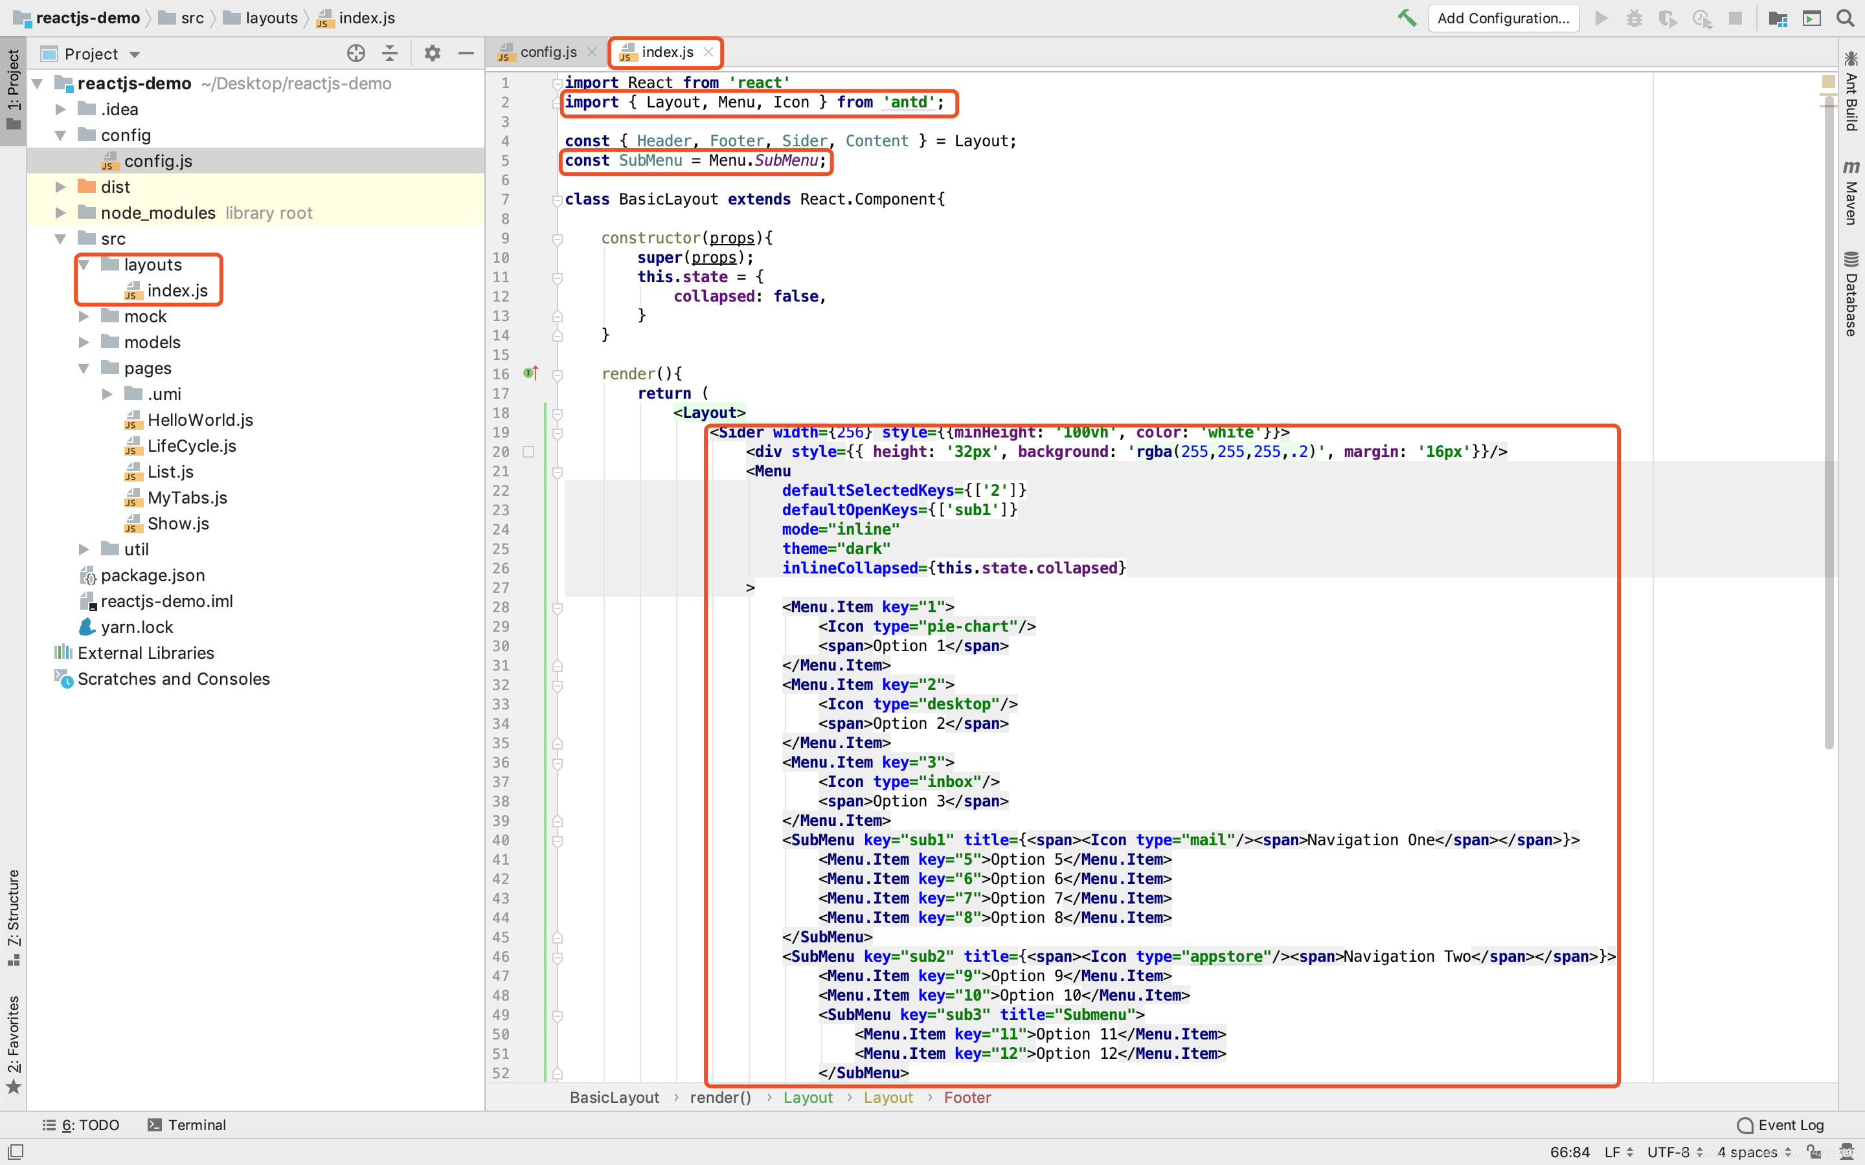1865x1165 pixels.
Task: Collapse the layouts folder
Action: click(84, 264)
